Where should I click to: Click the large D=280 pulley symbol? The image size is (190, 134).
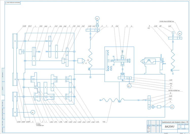[15, 41]
